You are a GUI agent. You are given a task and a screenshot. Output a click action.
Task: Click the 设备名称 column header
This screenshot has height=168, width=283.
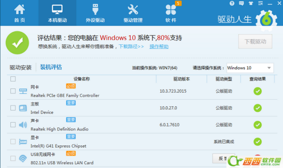(x=81, y=79)
